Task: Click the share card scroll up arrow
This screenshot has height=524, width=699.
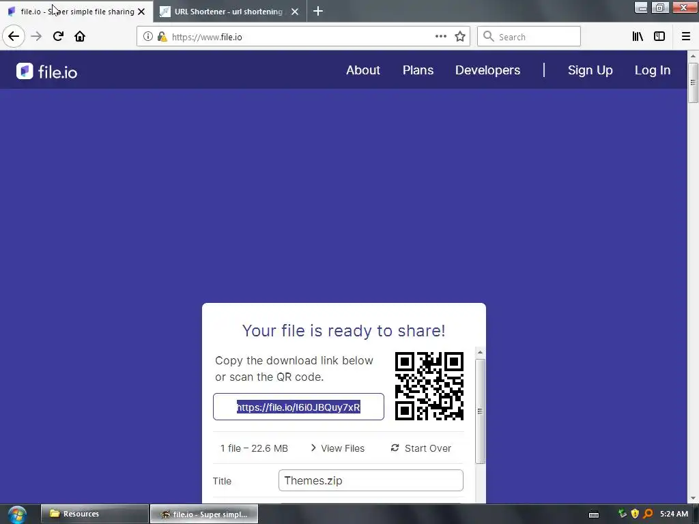Action: (480, 353)
